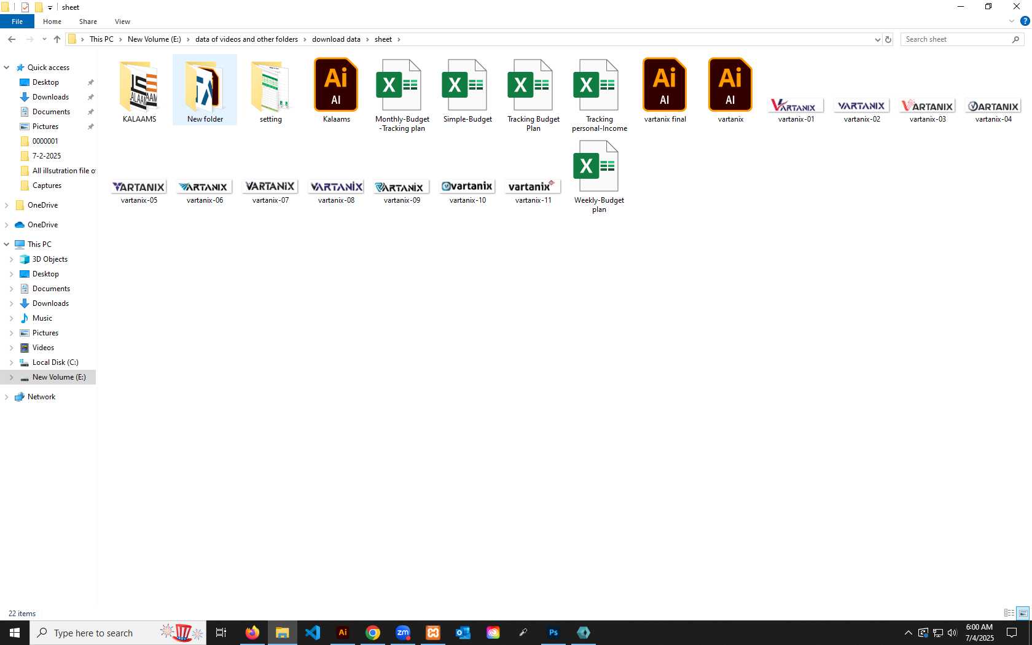Screen dimensions: 1032x645
Task: Click 'data of videos and other folders' breadcrumb
Action: [x=246, y=39]
